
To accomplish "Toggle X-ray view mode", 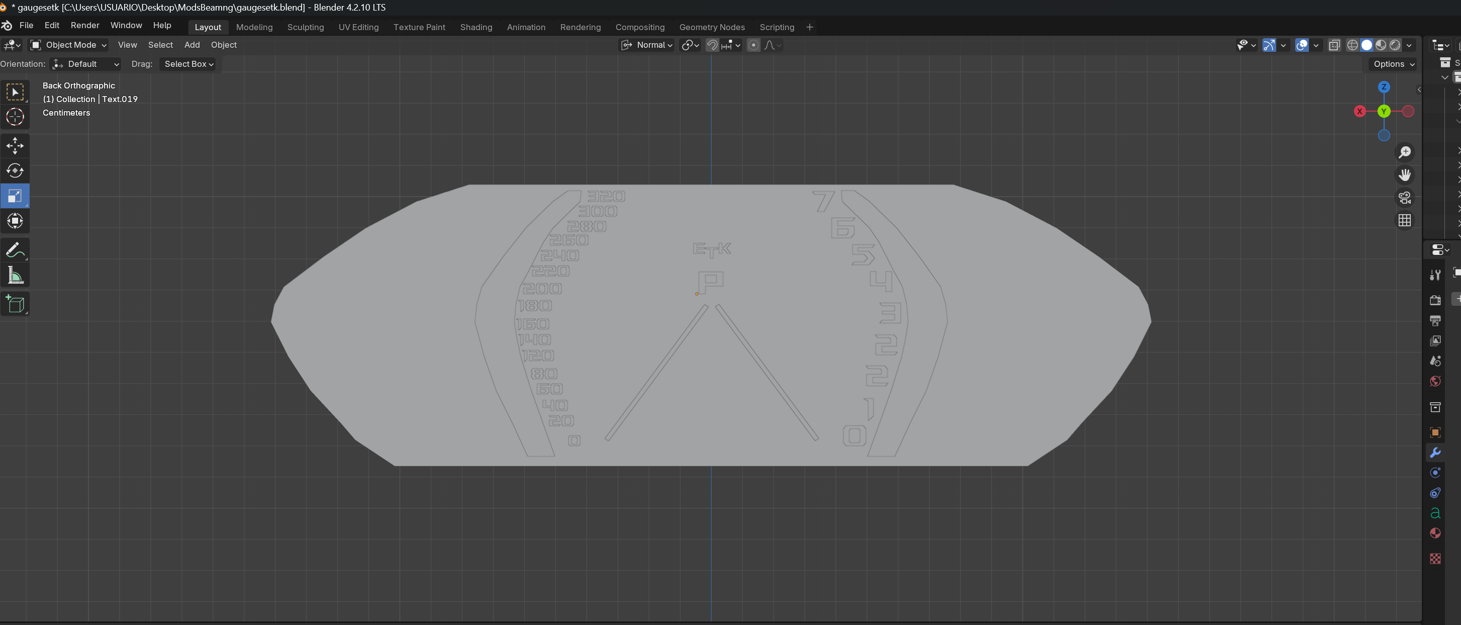I will click(x=1334, y=45).
